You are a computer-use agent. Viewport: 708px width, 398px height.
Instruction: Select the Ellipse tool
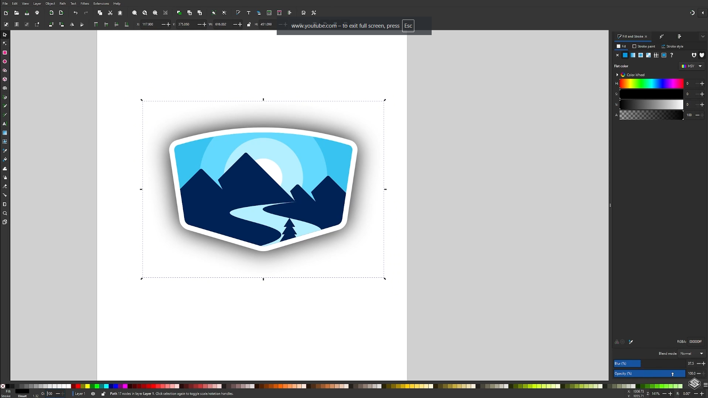(x=5, y=61)
